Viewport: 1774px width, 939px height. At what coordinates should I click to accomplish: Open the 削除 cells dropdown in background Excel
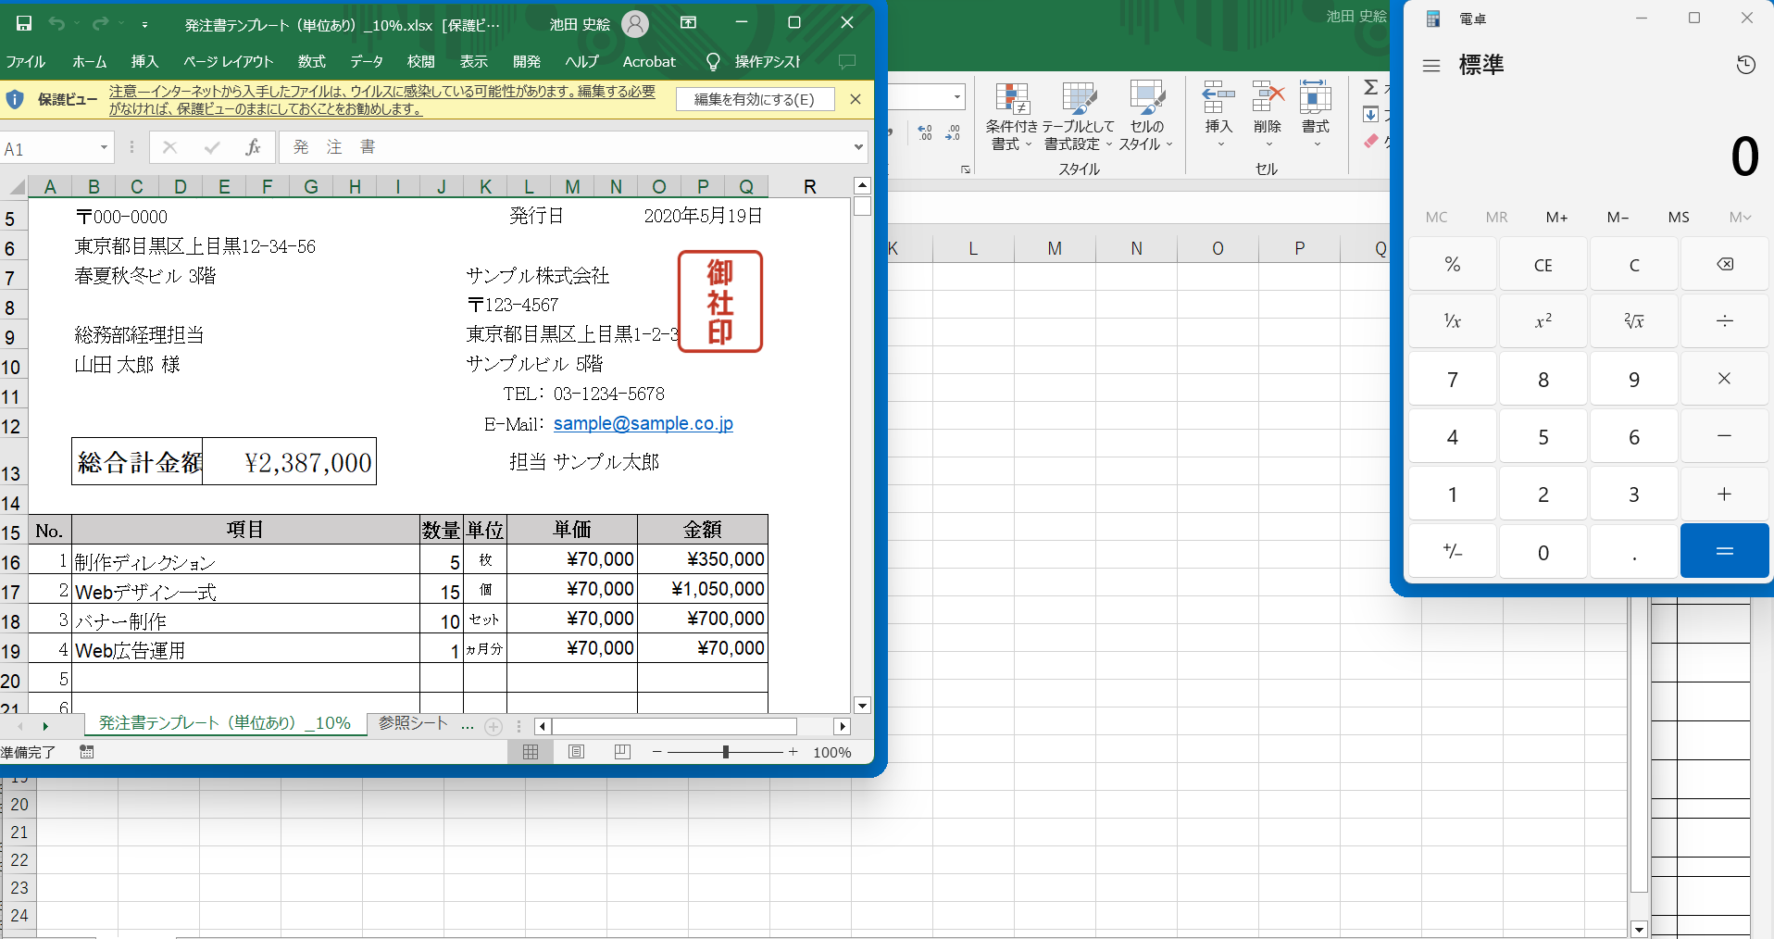1268,115
